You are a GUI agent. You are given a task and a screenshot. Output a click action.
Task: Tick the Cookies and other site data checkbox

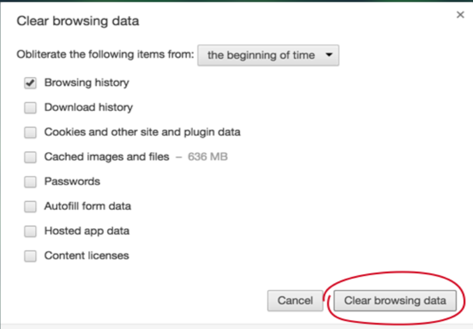[30, 133]
